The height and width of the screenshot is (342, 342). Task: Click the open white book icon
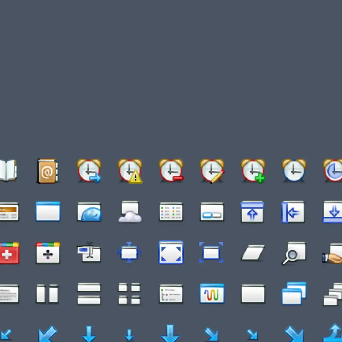[8, 170]
